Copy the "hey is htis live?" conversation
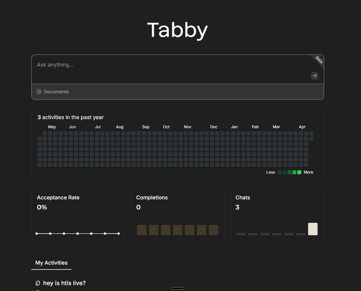 click(x=38, y=283)
